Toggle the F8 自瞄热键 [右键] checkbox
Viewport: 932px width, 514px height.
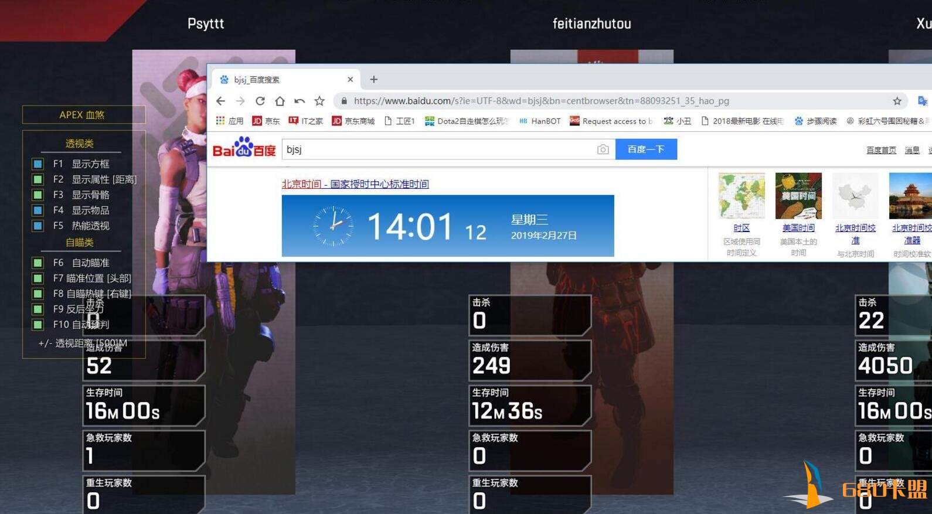(x=38, y=294)
